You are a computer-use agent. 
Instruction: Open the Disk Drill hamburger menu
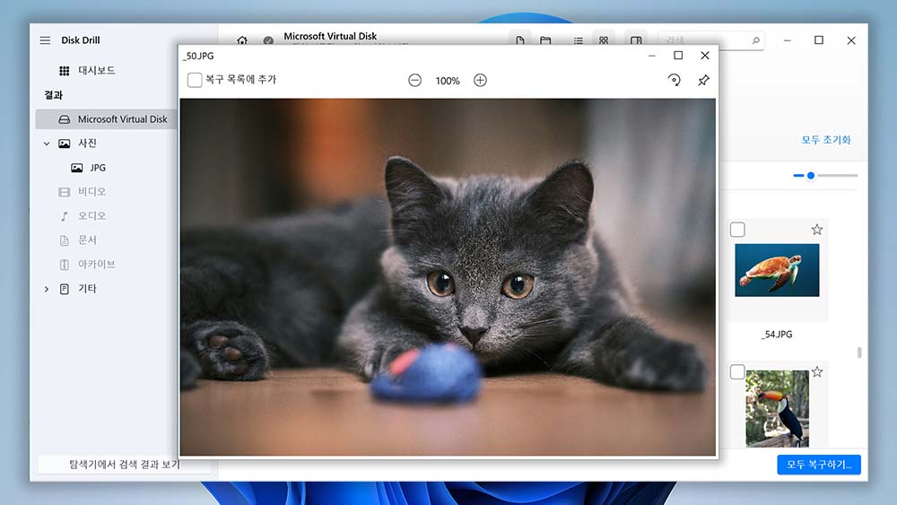pos(45,40)
